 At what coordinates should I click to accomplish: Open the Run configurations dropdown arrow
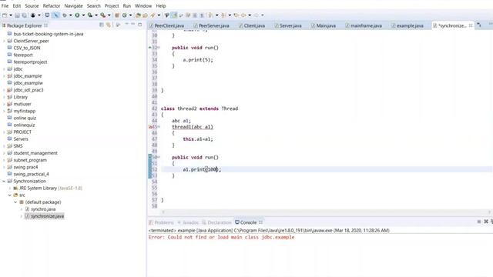pos(83,15)
